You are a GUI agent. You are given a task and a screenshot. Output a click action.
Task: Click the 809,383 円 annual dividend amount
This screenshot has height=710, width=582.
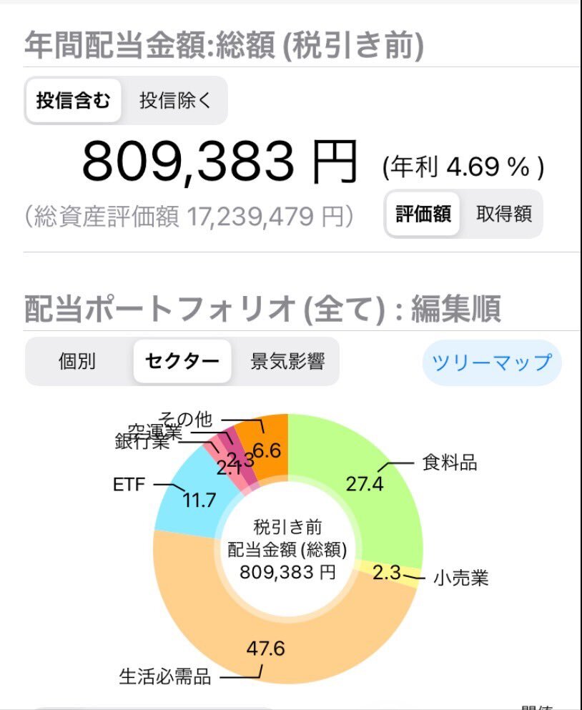click(x=220, y=162)
